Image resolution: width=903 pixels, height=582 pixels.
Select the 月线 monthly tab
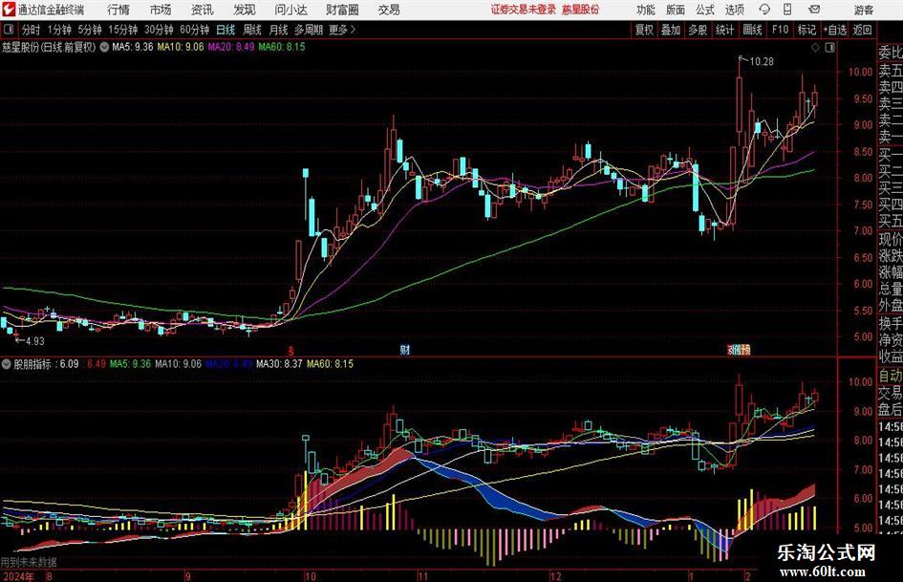coord(279,30)
